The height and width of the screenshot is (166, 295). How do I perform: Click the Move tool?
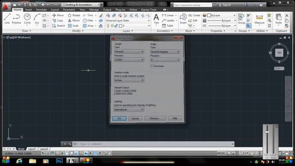[58, 15]
